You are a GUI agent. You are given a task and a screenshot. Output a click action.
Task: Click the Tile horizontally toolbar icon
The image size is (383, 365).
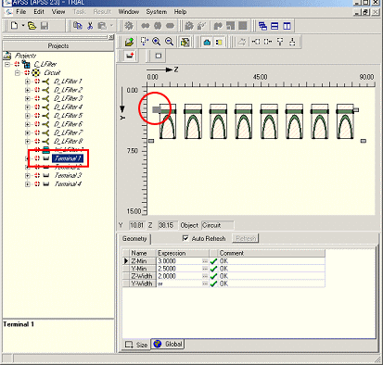(x=274, y=26)
